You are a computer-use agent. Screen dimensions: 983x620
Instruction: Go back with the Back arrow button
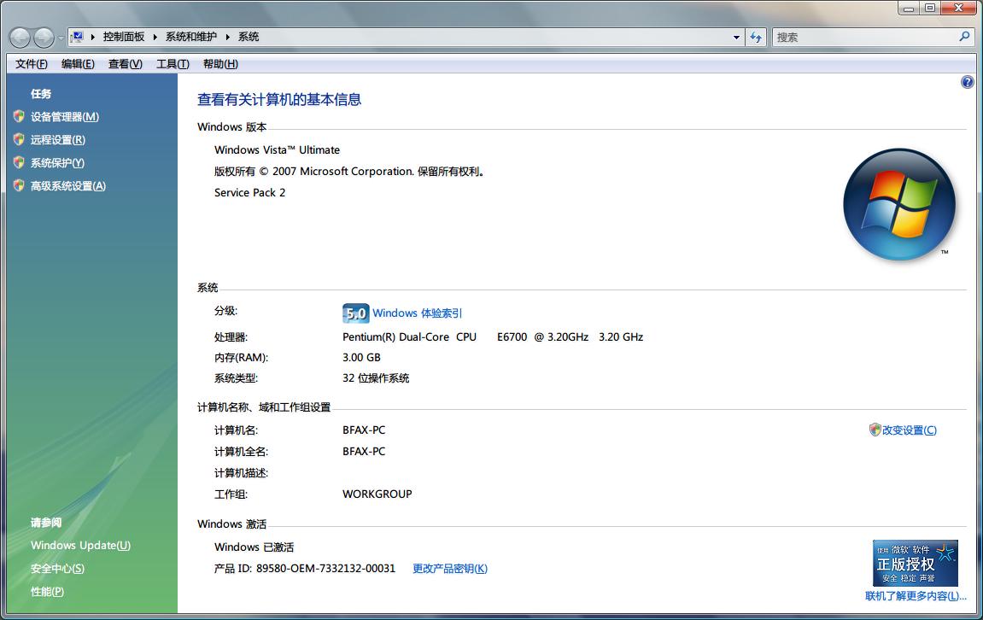[20, 38]
